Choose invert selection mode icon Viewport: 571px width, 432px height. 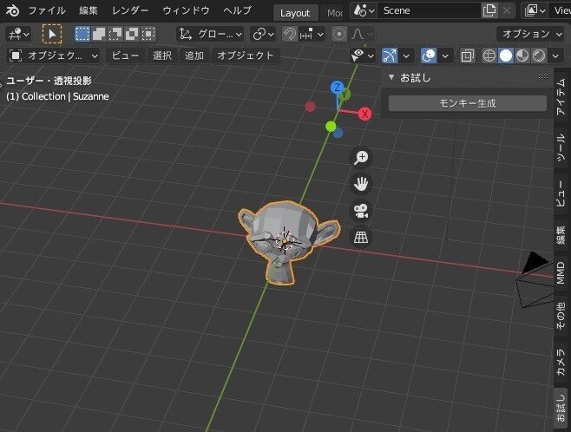(x=131, y=34)
